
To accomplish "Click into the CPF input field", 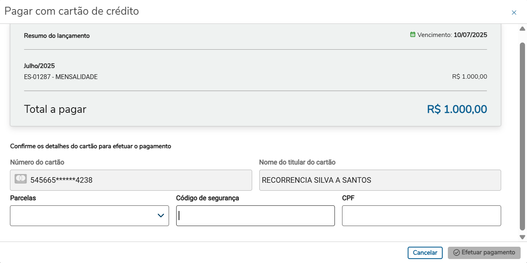I will click(421, 216).
